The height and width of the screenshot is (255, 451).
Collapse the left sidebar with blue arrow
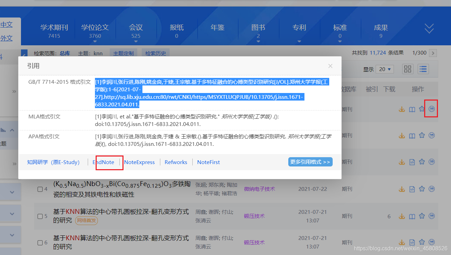point(24,54)
